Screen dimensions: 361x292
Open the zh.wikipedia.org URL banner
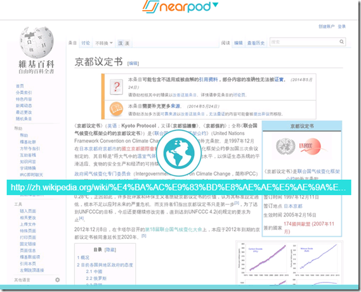[x=179, y=187]
